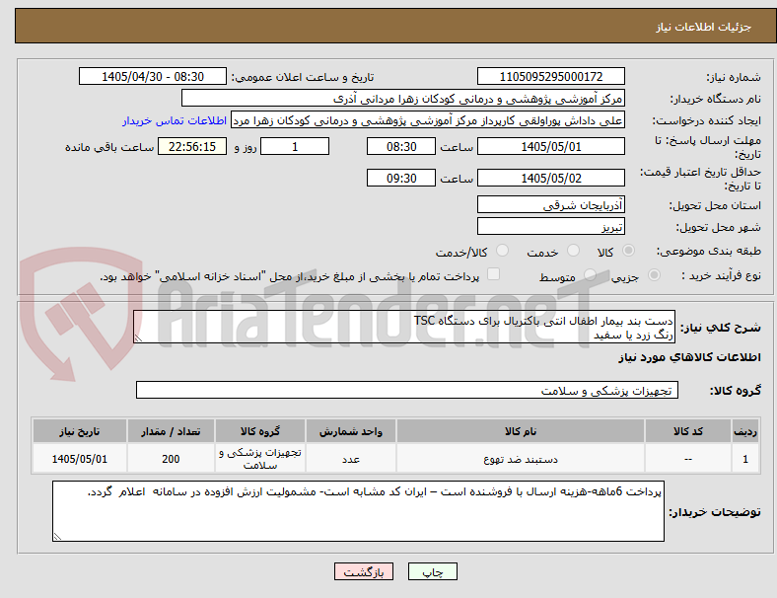The width and height of the screenshot is (777, 598).
Task: Click the price validity time 09:30 field
Action: coord(401,178)
